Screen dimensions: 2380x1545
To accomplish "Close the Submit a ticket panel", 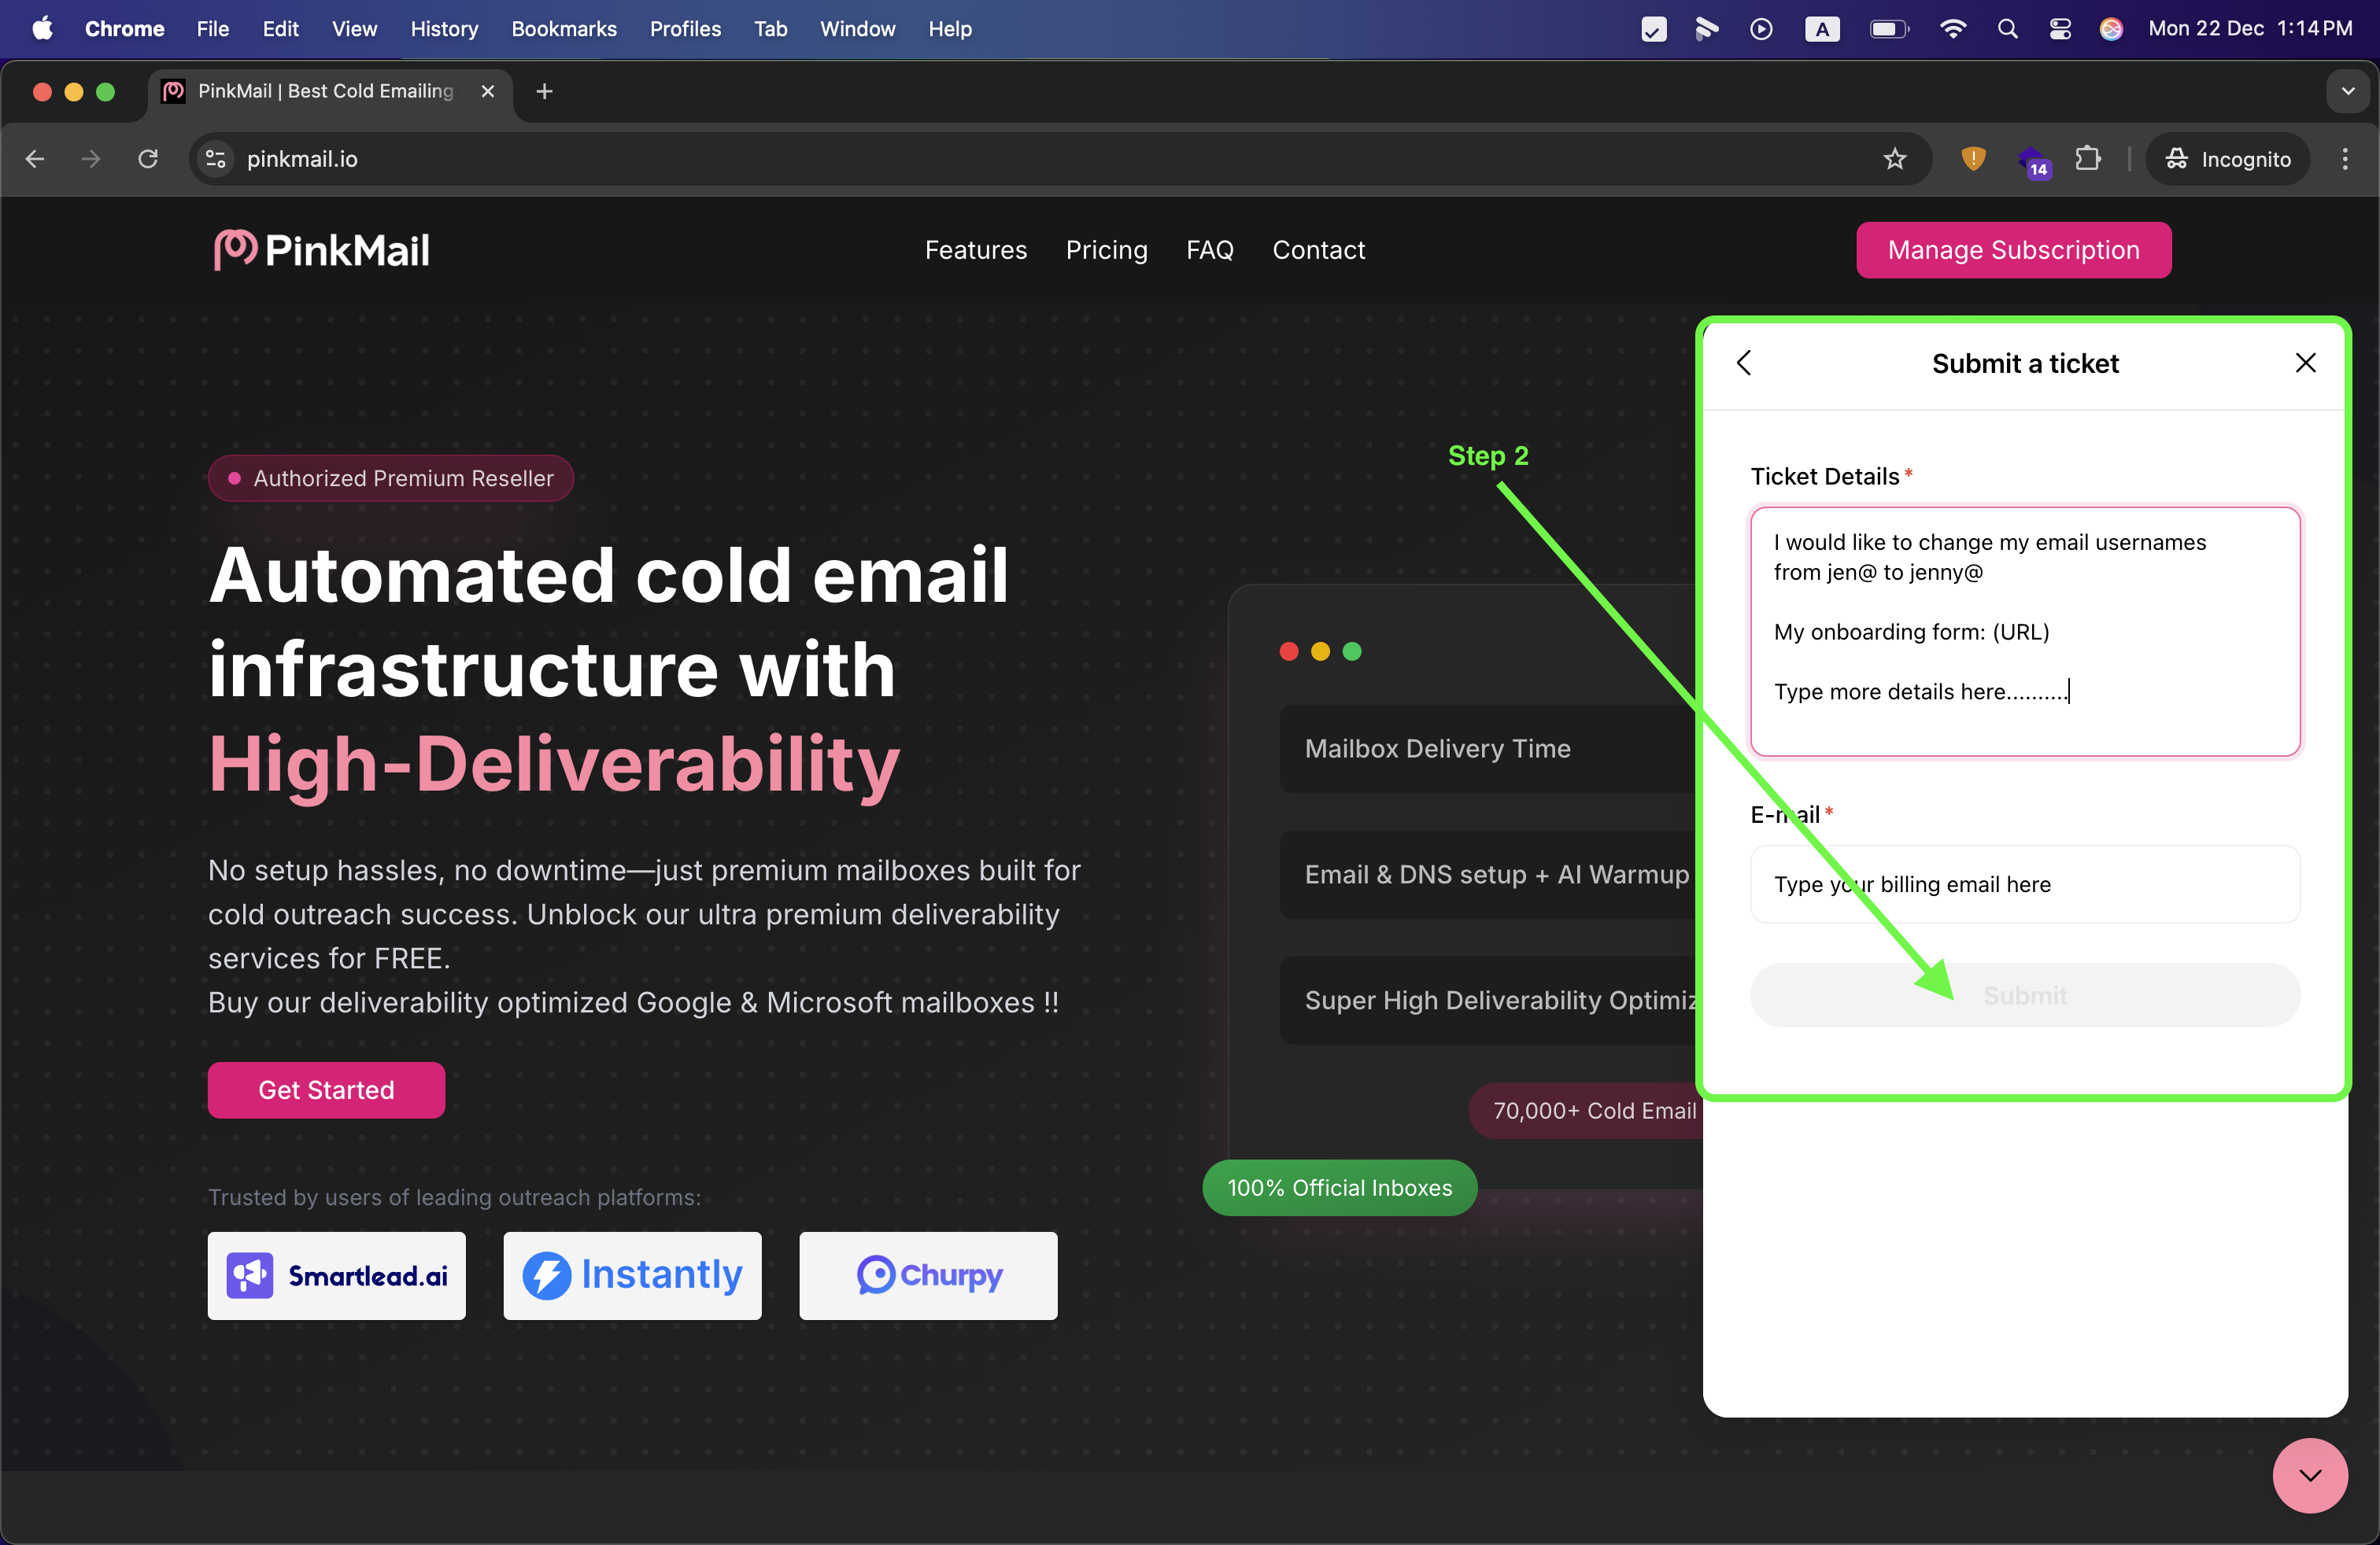I will pyautogui.click(x=2305, y=363).
